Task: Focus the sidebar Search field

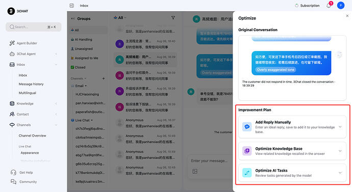Action: pyautogui.click(x=33, y=27)
